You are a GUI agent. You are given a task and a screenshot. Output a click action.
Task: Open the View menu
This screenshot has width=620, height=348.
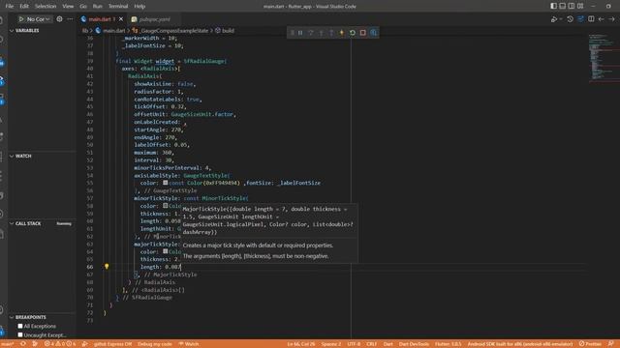point(68,7)
